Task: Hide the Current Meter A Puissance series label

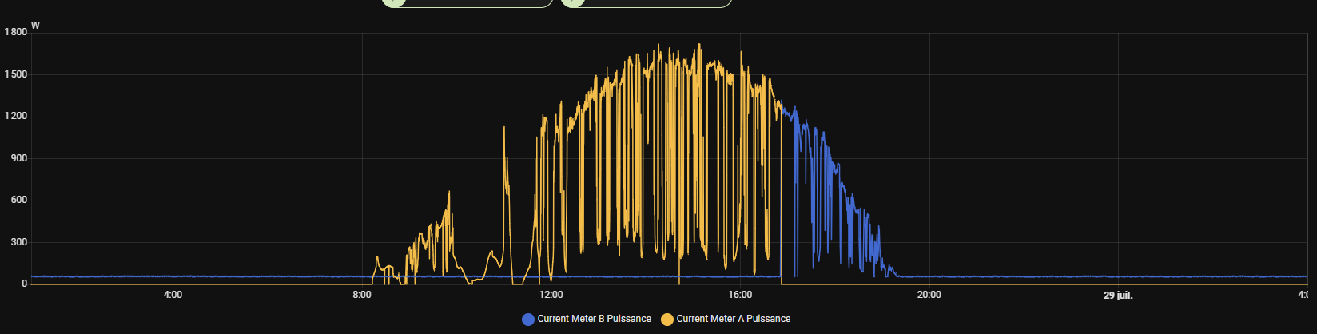Action: coord(733,319)
